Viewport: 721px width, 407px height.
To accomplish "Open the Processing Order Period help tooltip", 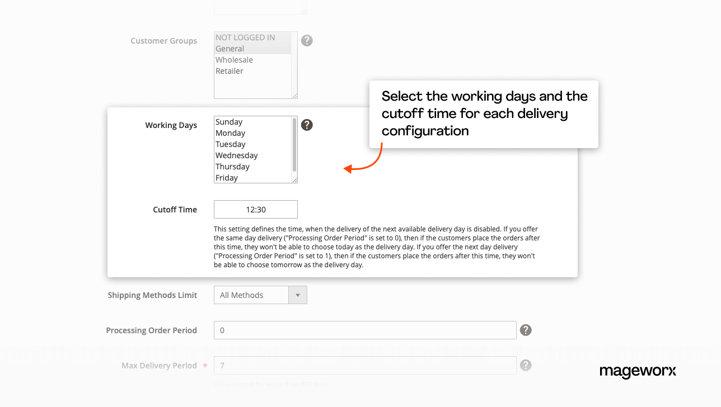I will (x=525, y=330).
